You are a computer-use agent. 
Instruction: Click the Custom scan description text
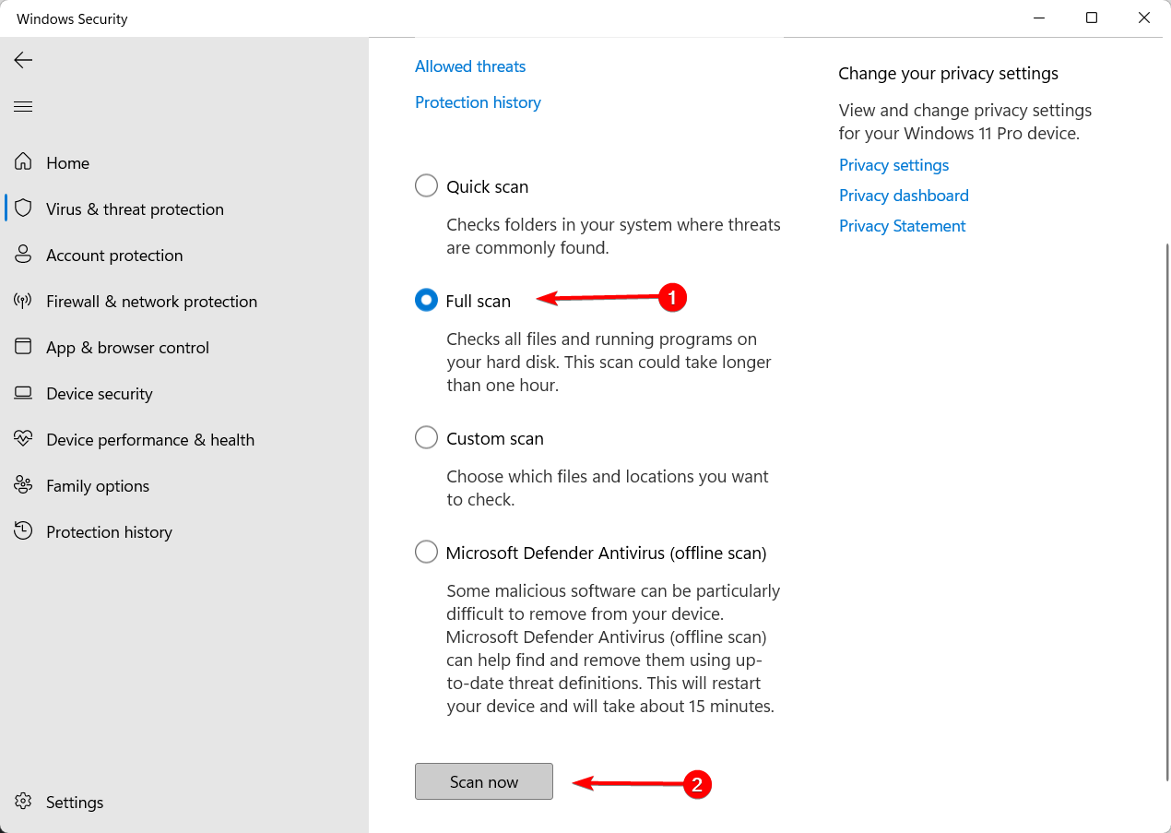[x=608, y=488]
